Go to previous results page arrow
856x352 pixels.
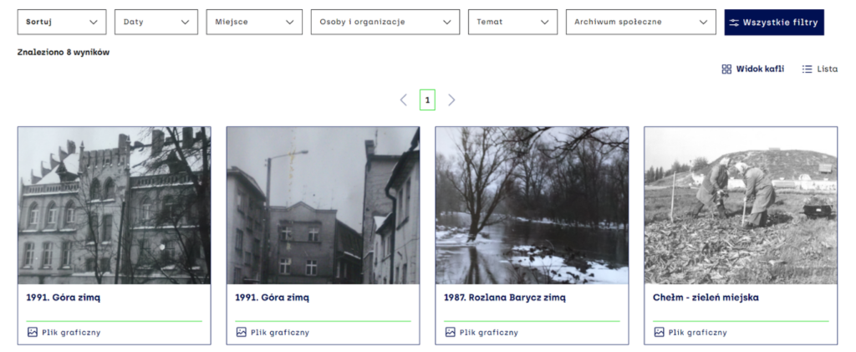click(x=404, y=99)
